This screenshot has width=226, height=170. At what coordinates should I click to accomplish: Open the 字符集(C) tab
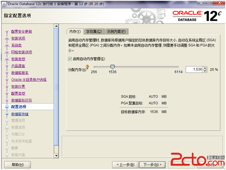(94, 32)
